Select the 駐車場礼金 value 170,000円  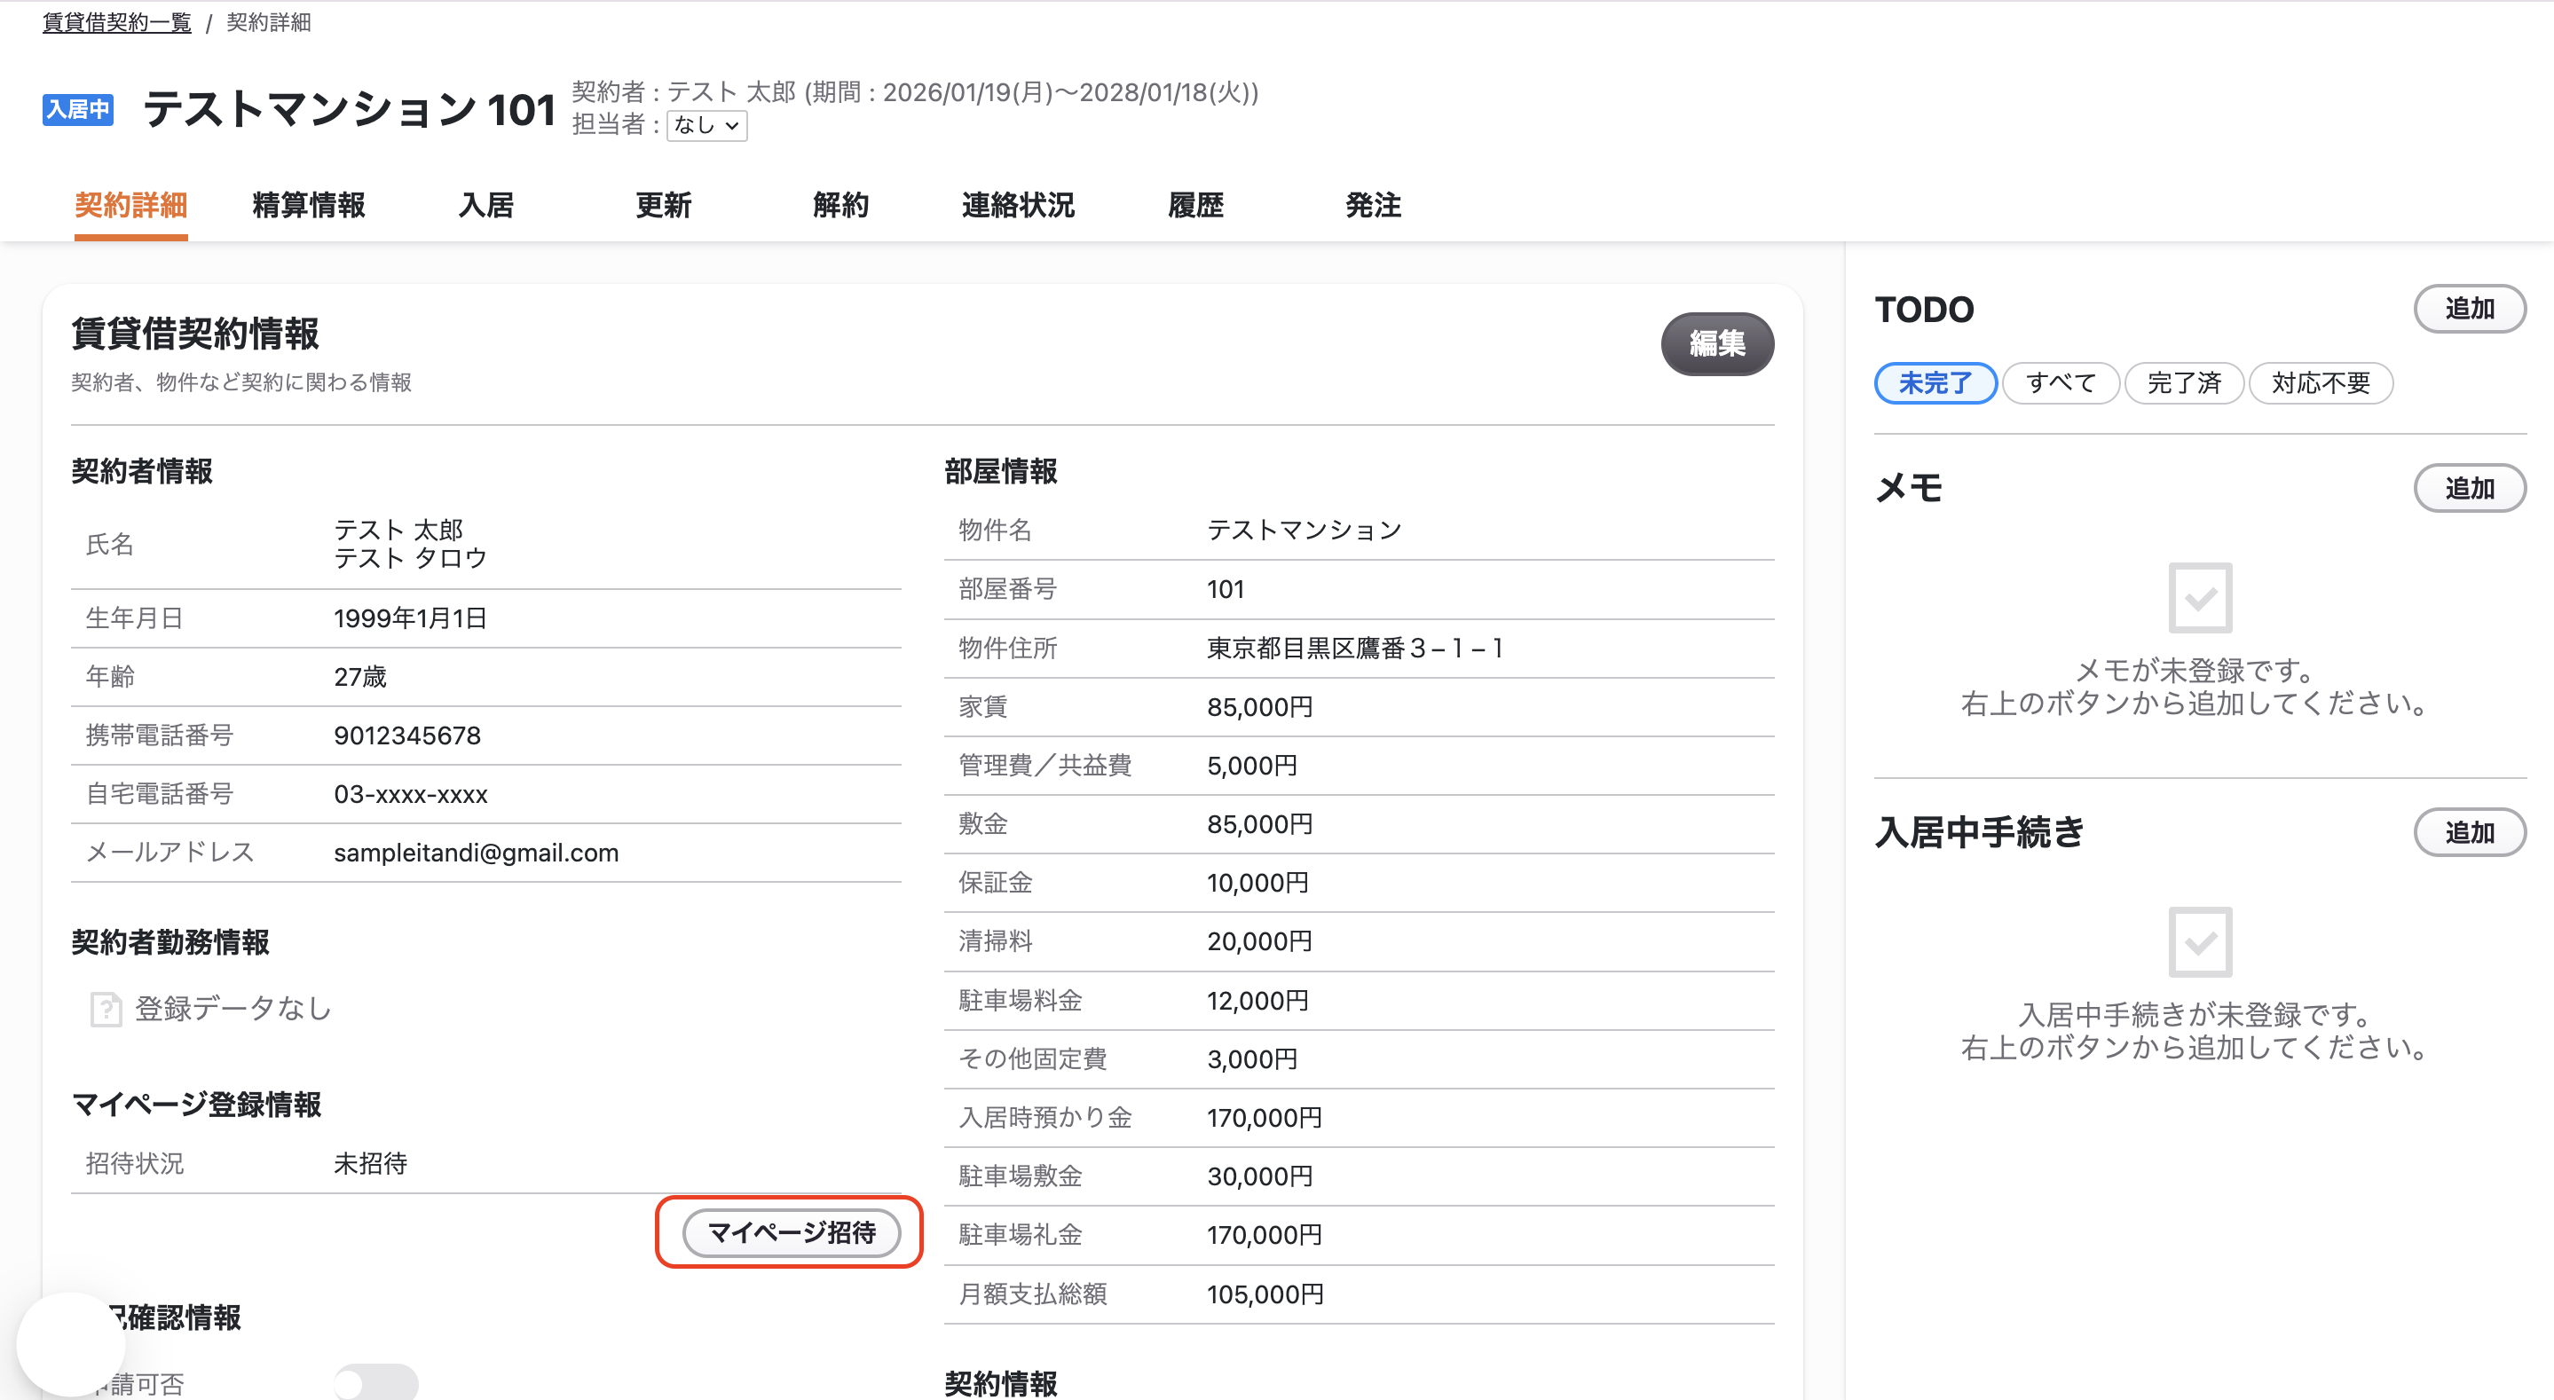pos(1264,1234)
